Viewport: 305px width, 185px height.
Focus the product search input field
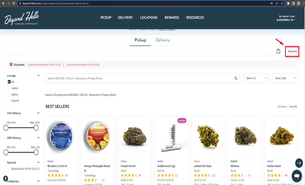tap(139, 78)
